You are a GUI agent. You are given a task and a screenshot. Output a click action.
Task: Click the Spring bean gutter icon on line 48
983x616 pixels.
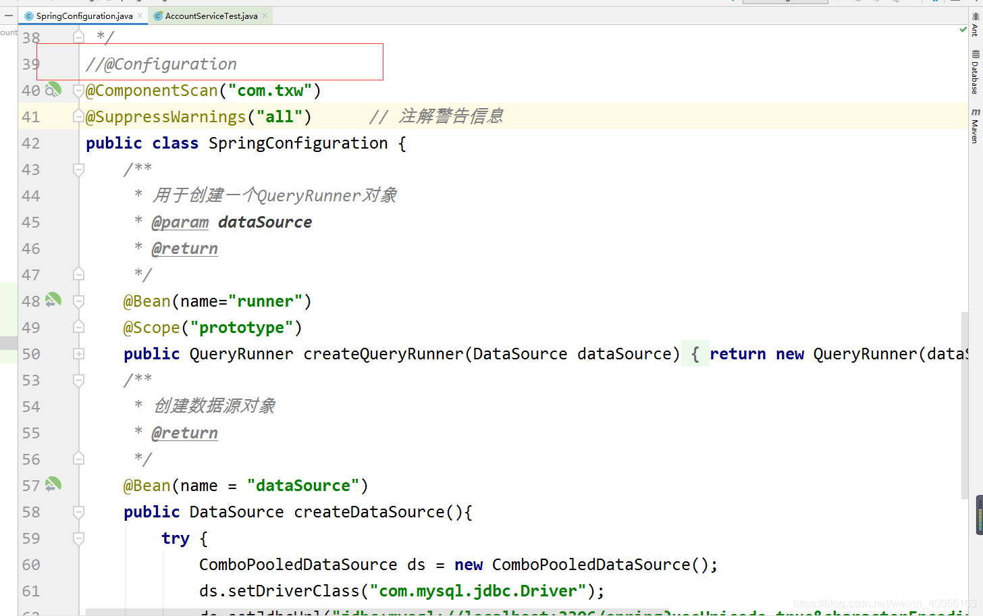[x=53, y=300]
